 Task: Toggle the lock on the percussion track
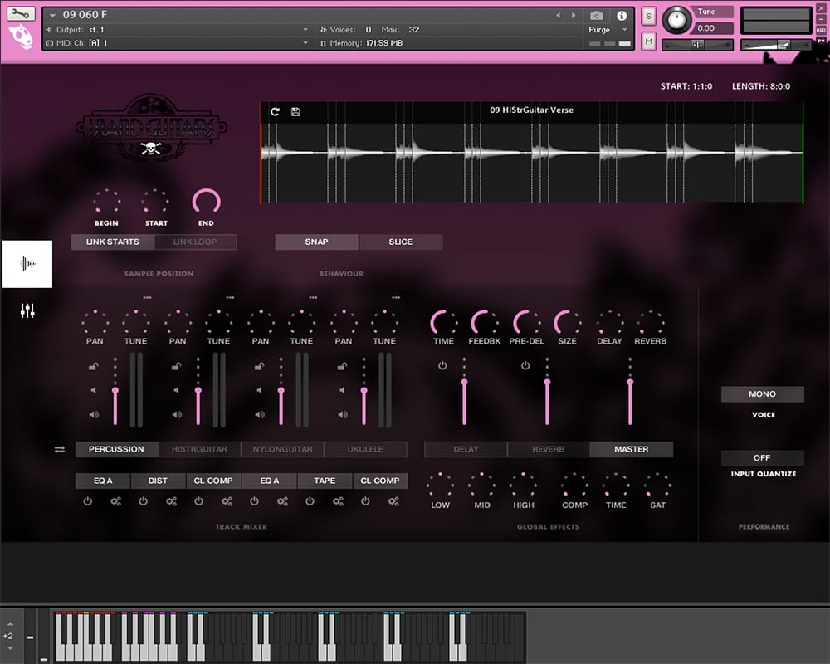(94, 366)
